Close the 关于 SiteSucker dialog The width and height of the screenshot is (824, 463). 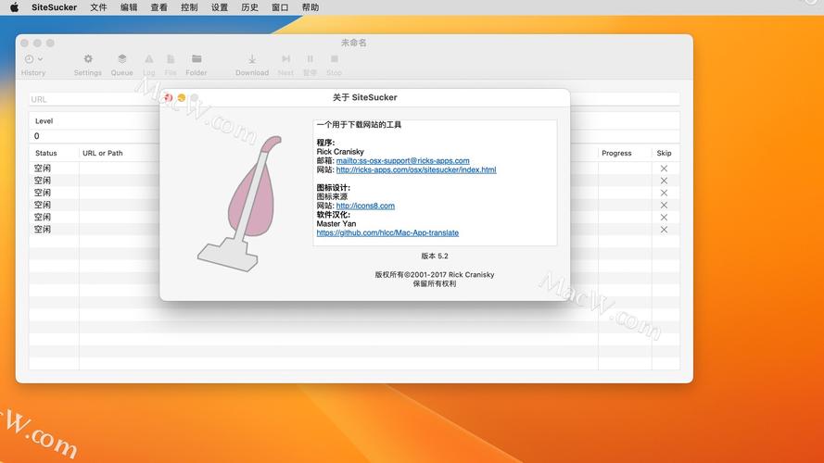pyautogui.click(x=168, y=97)
